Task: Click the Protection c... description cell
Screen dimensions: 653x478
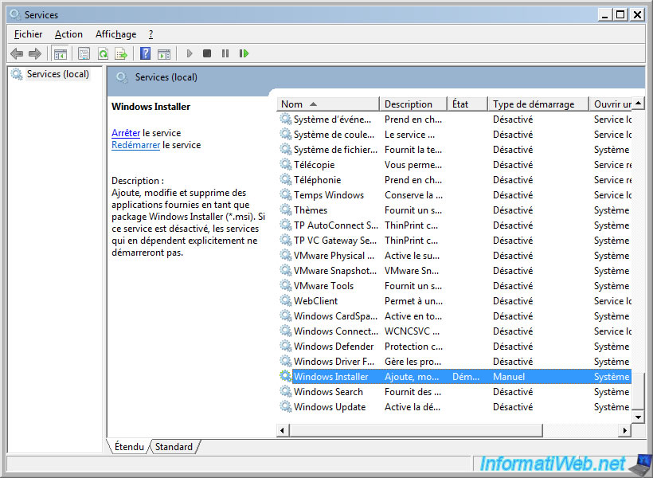Action: click(413, 347)
